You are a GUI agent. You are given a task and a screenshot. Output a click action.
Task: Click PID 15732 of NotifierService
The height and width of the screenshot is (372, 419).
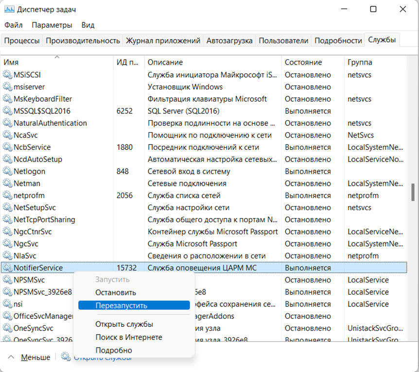(127, 268)
